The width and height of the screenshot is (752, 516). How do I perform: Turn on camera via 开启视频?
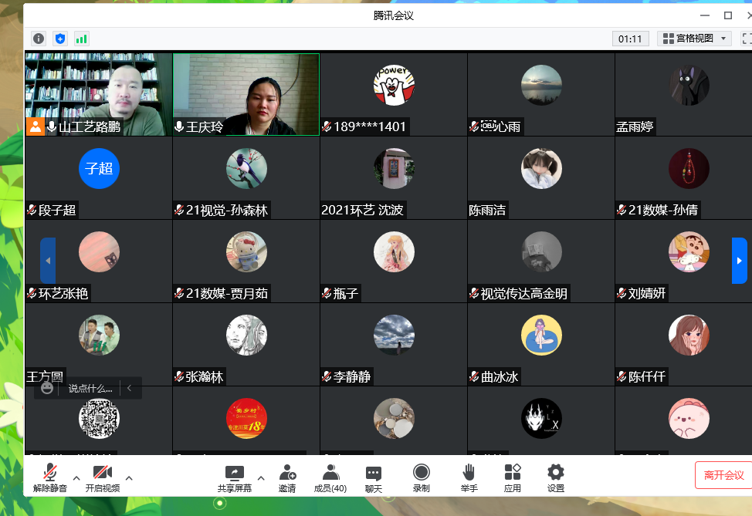point(102,478)
